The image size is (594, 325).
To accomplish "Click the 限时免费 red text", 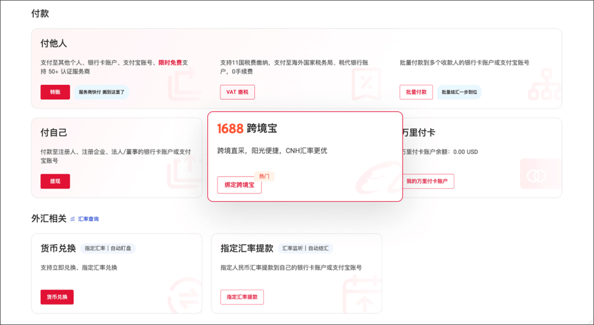I will point(170,63).
